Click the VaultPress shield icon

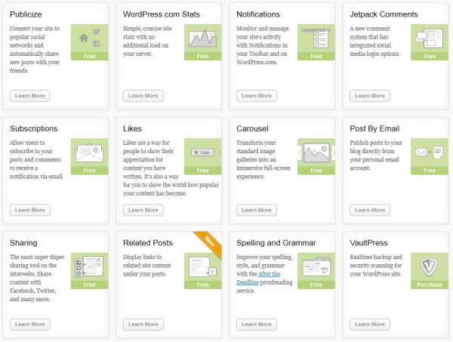pyautogui.click(x=430, y=267)
